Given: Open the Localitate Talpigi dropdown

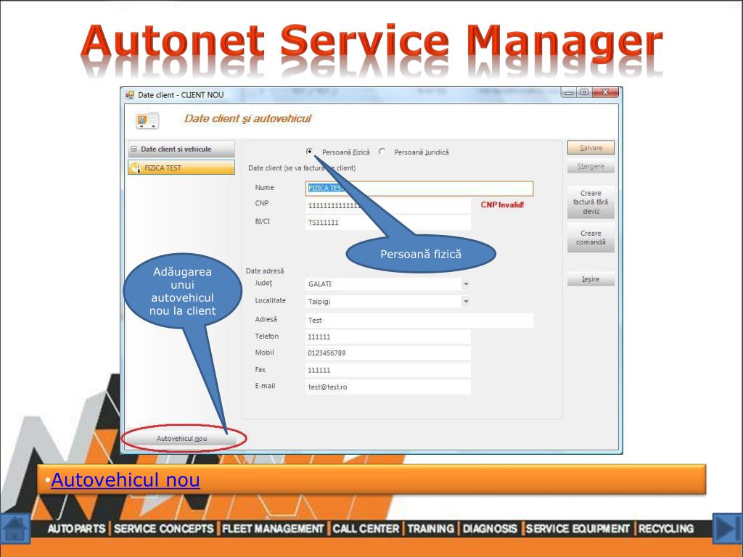Looking at the screenshot, I should pos(466,302).
